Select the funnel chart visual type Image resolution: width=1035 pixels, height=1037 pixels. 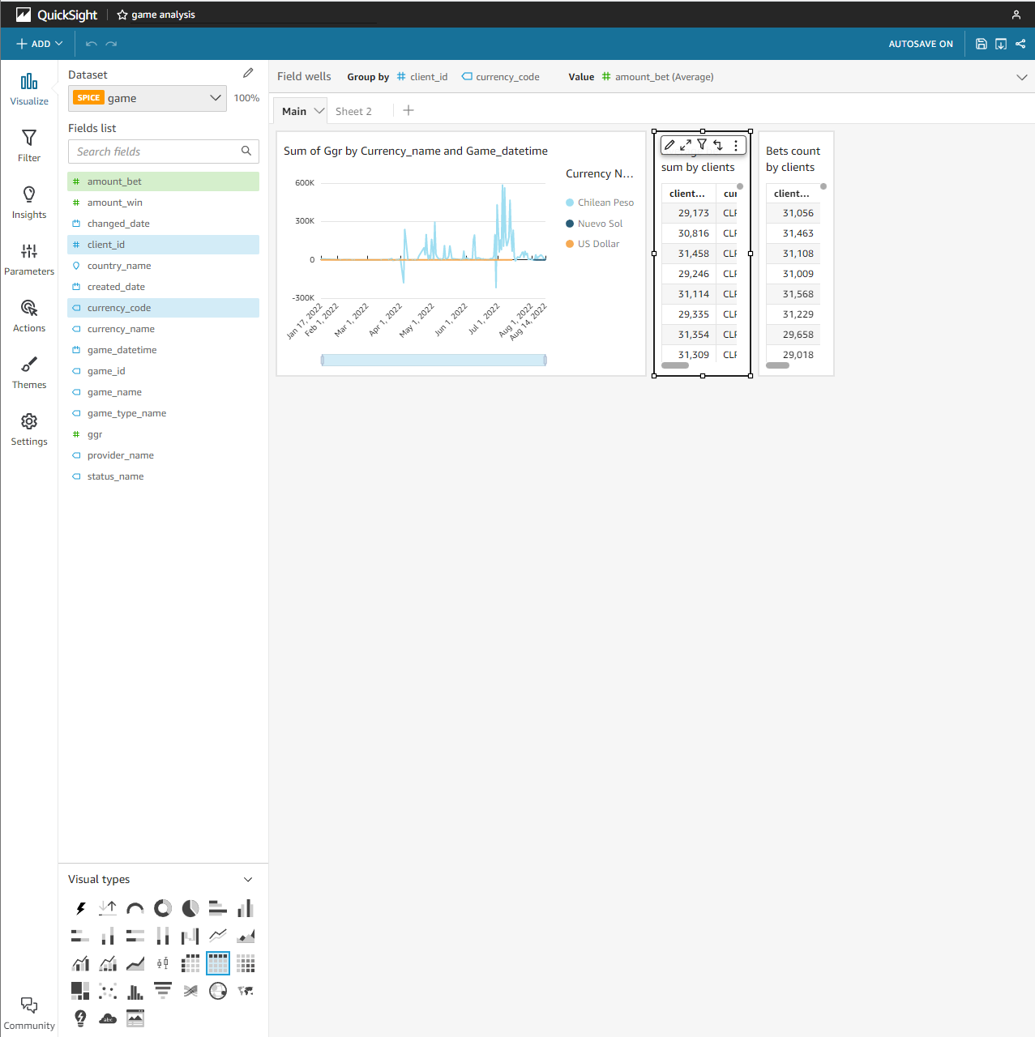(x=163, y=991)
